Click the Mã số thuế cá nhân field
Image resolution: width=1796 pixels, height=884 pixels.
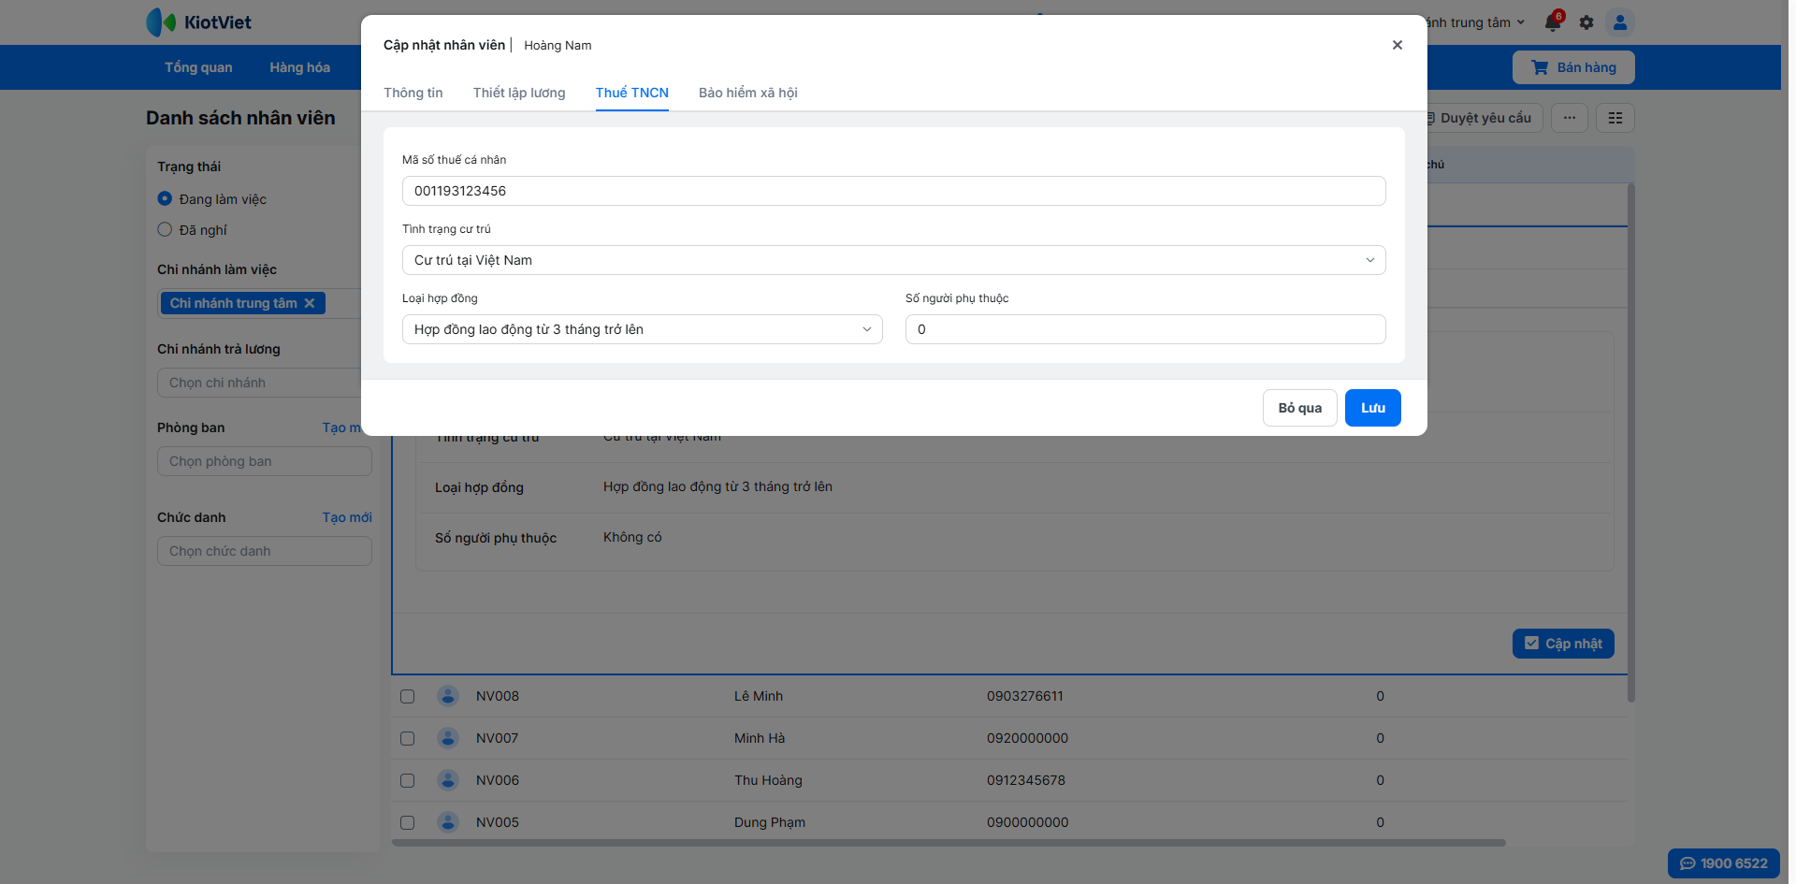pyautogui.click(x=893, y=191)
